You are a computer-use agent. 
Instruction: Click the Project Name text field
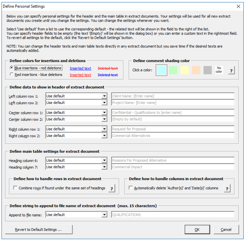[173, 103]
